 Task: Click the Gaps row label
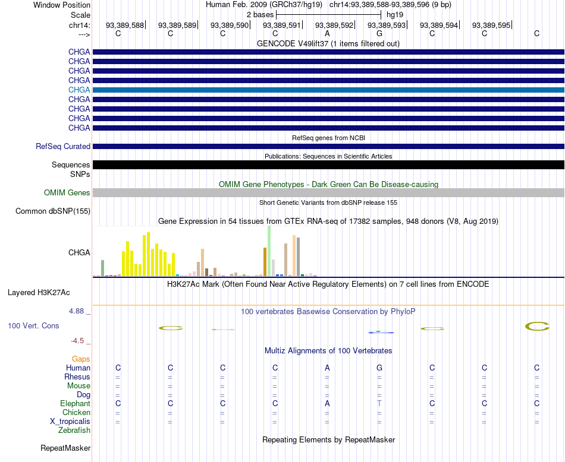pos(81,359)
